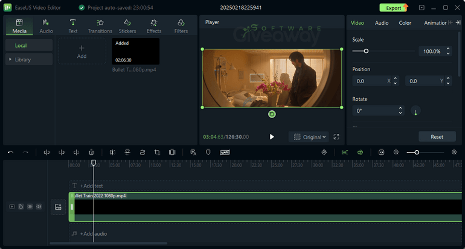
Task: Click the Undo arrow in timeline toolbar
Action: coord(10,153)
